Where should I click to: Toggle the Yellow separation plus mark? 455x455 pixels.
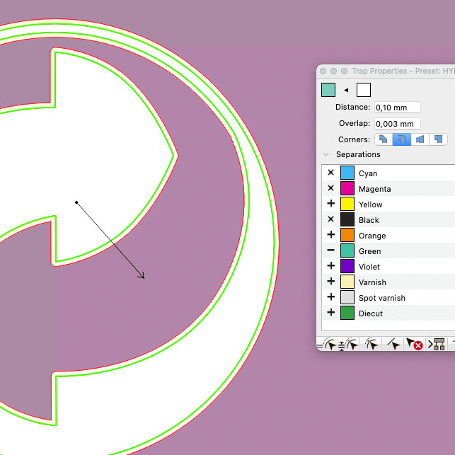point(330,203)
